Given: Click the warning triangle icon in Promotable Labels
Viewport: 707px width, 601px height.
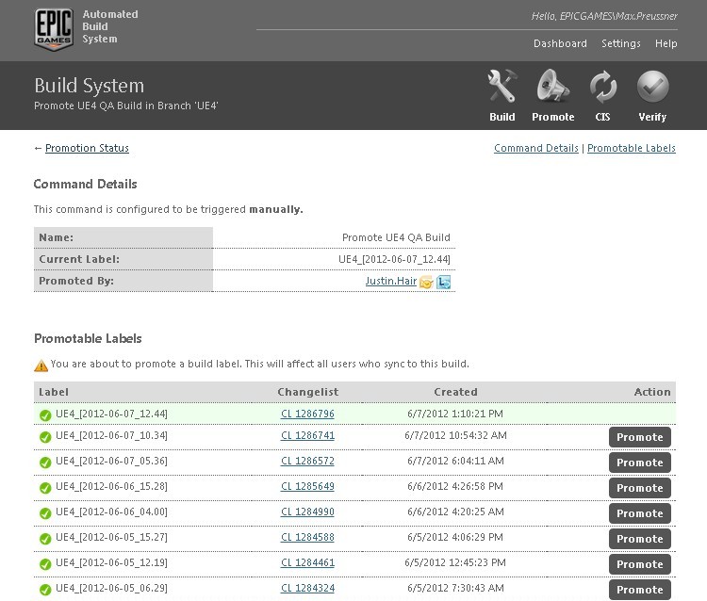Looking at the screenshot, I should point(41,365).
